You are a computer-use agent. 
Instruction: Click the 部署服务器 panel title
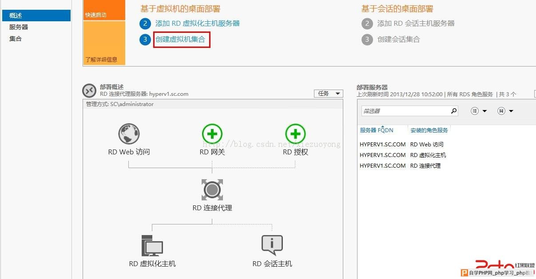tap(372, 87)
